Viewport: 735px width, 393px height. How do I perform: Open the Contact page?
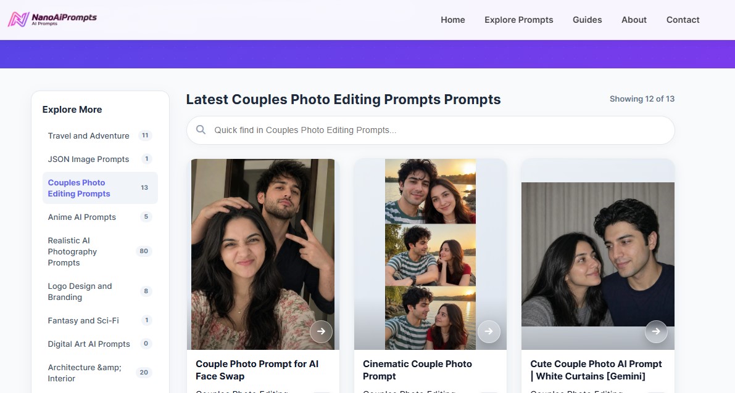683,20
